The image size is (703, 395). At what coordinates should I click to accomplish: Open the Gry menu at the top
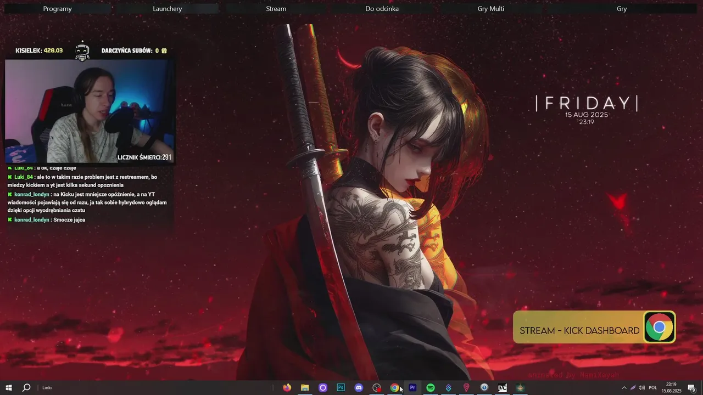pos(622,9)
